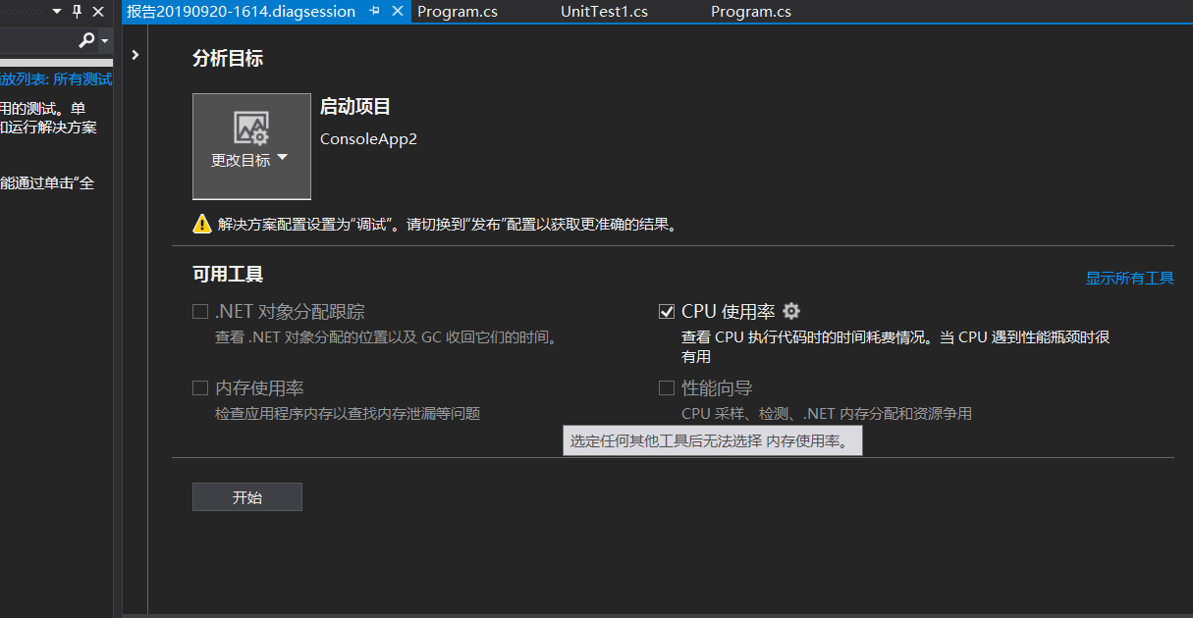Open the search filter dropdown next to the magnifier
Screen dimensions: 1193x618
click(x=105, y=41)
